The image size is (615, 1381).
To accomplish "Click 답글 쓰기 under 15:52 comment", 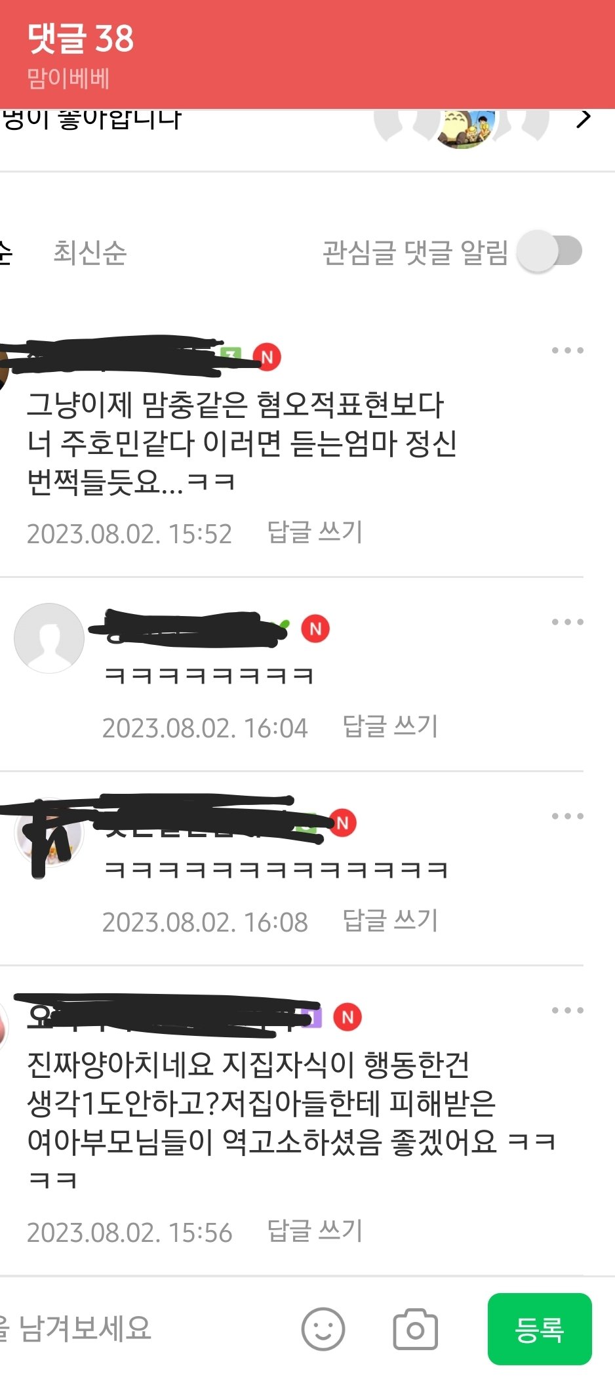I will tap(315, 532).
